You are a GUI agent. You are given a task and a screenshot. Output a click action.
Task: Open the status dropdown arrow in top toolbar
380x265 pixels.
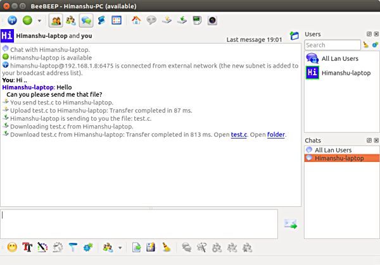pyautogui.click(x=39, y=21)
